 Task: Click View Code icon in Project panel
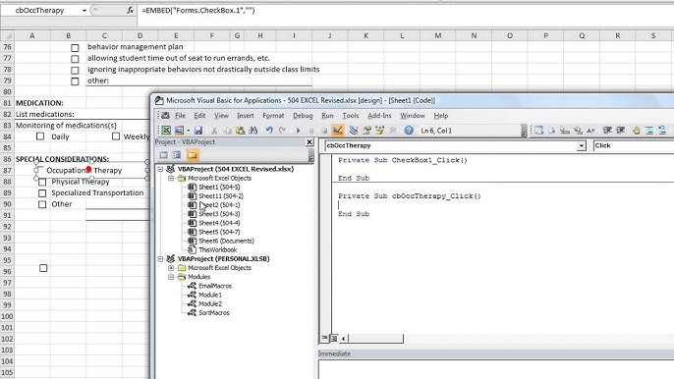point(164,155)
